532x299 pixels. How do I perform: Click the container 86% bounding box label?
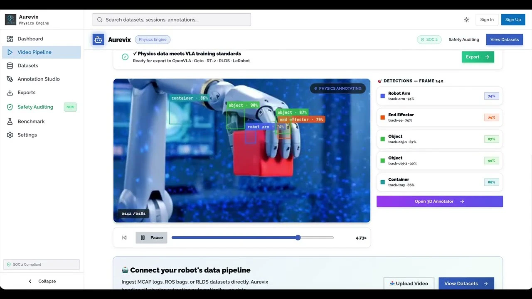[x=190, y=98]
